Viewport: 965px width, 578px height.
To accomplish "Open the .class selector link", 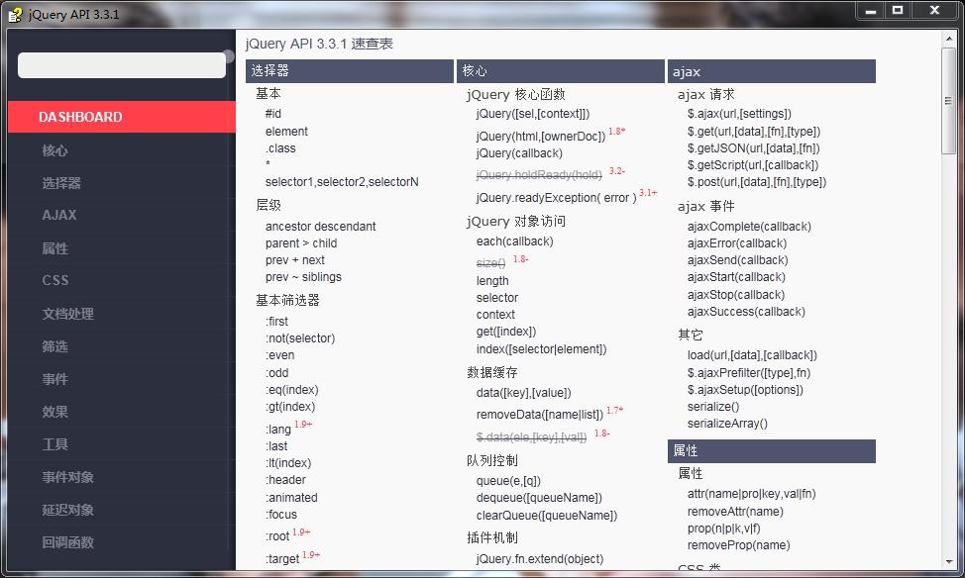I will [280, 148].
